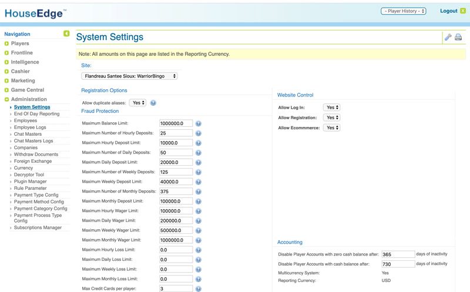
Task: Open help for Allow duplicate aliases
Action: [153, 103]
